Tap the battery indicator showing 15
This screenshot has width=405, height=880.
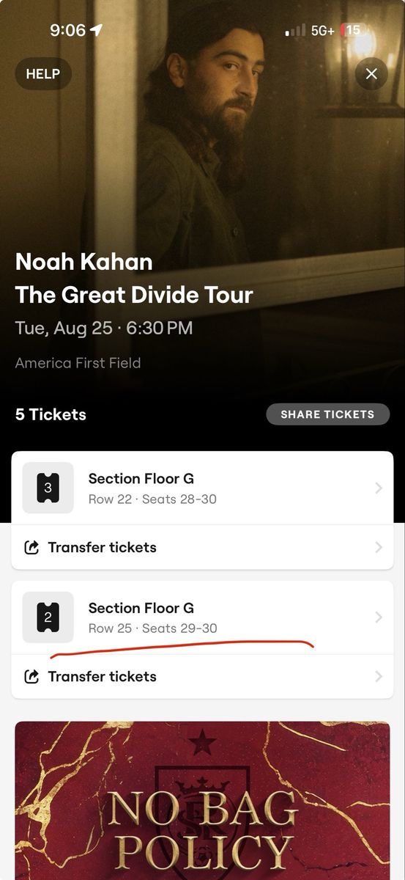pyautogui.click(x=352, y=30)
